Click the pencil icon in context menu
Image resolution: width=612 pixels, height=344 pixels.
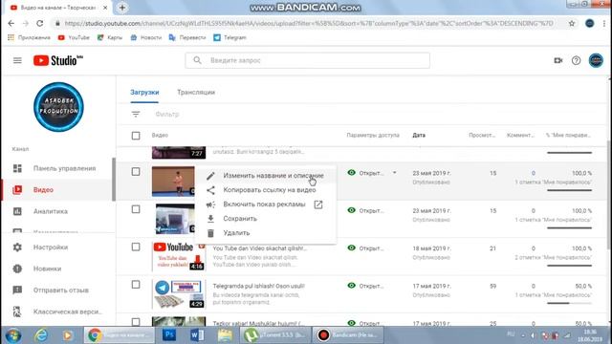[210, 176]
